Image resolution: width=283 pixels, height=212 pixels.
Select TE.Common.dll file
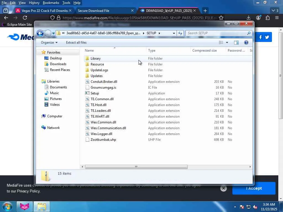[102, 99]
